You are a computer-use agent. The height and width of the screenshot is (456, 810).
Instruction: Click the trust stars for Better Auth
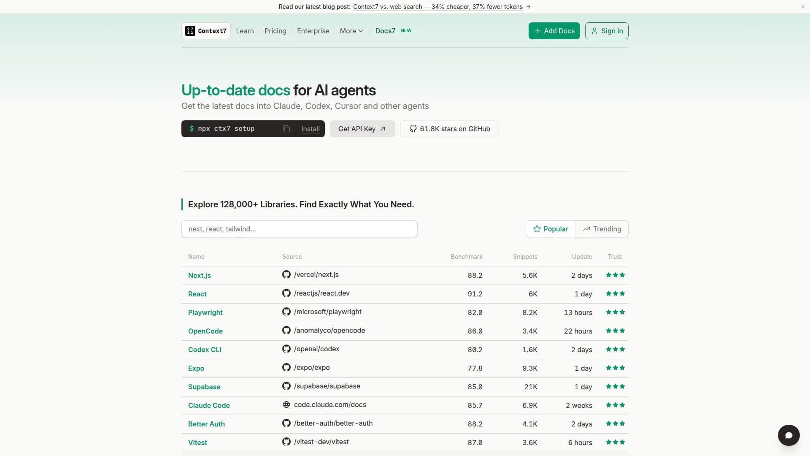[616, 423]
